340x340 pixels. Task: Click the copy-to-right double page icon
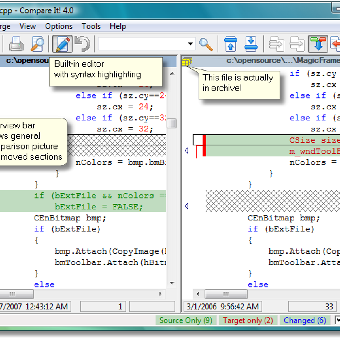(276, 44)
